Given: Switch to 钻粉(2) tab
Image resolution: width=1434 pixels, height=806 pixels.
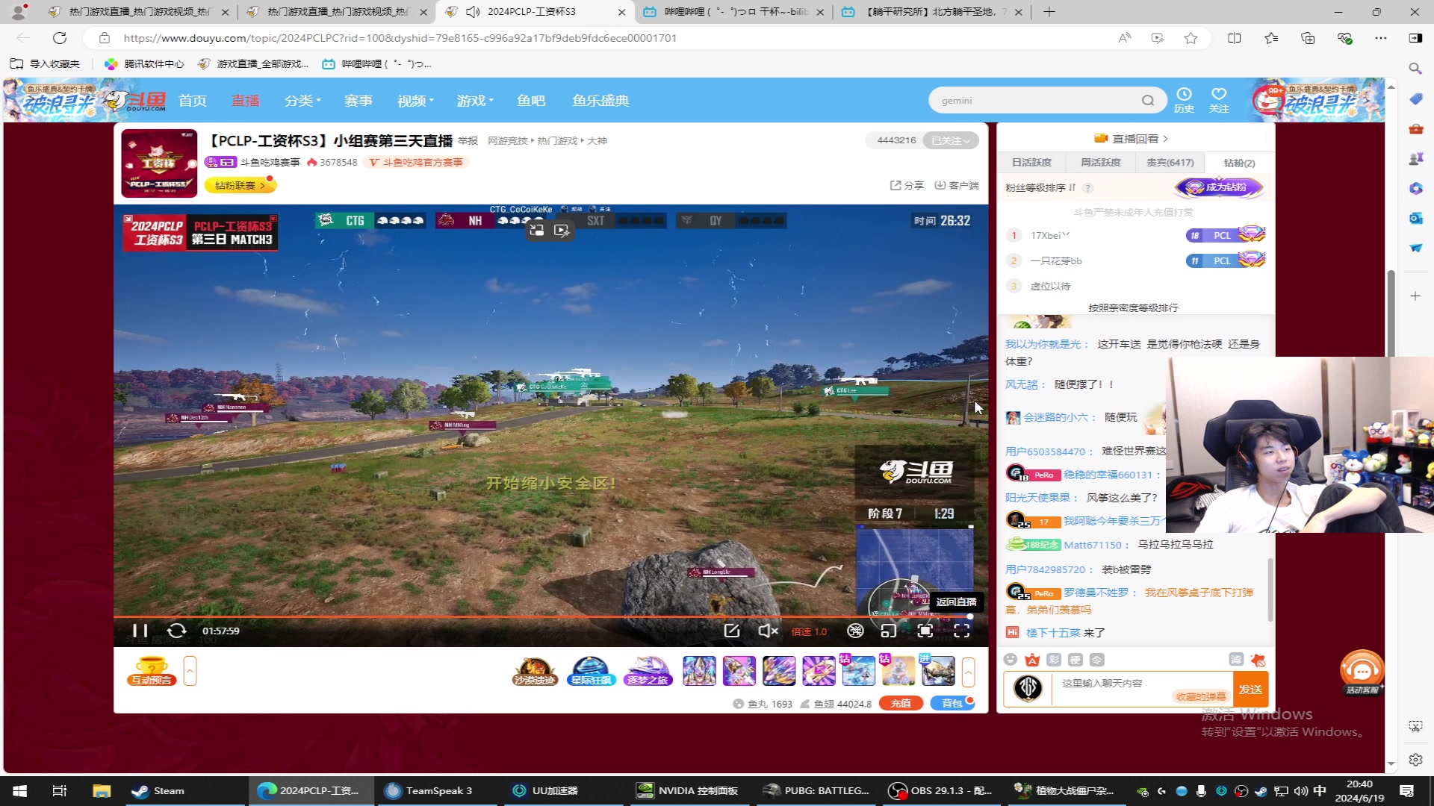Looking at the screenshot, I should (x=1239, y=163).
